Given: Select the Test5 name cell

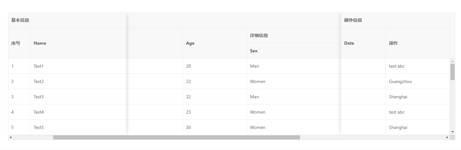Looking at the screenshot, I should pos(38,127).
